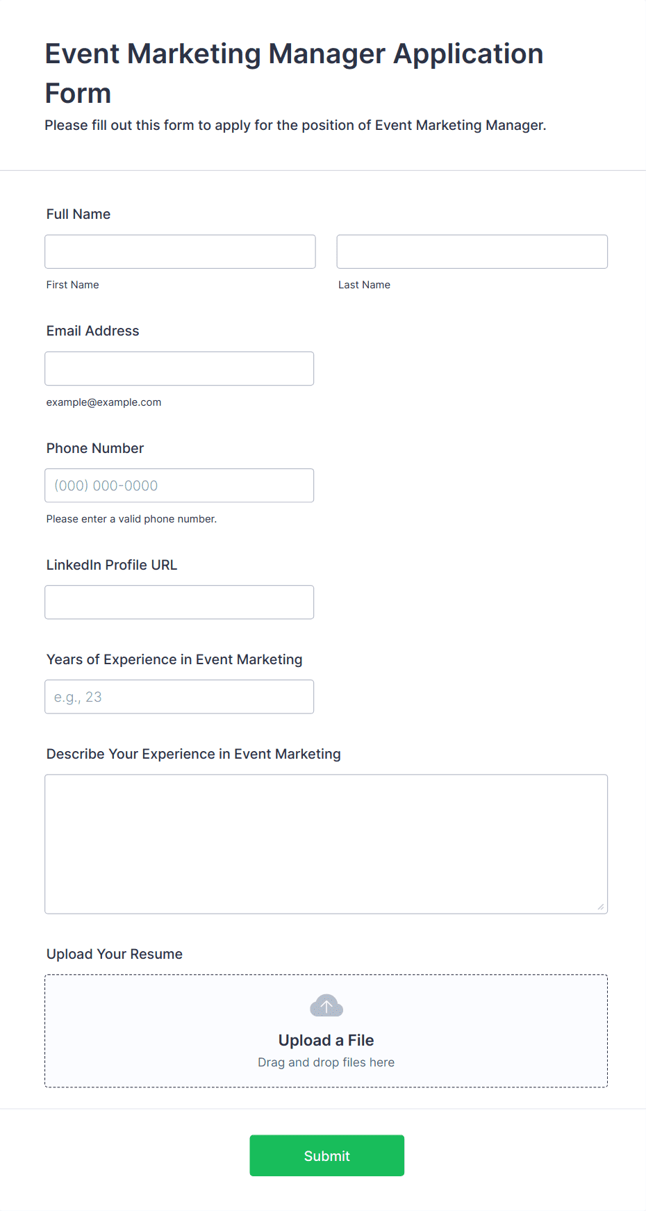Click the Email Address label

pyautogui.click(x=93, y=331)
